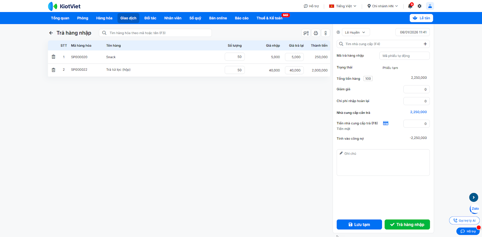The height and width of the screenshot is (237, 482).
Task: Focus the product search field (F3)
Action: (155, 33)
